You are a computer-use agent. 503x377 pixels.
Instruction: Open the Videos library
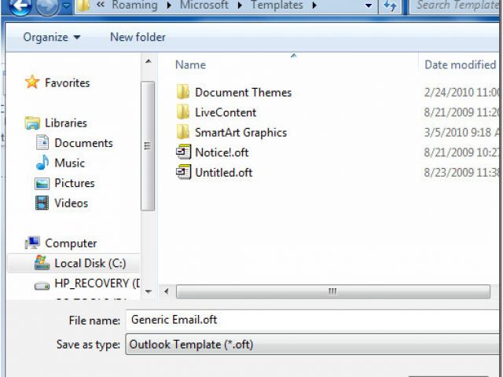(72, 203)
